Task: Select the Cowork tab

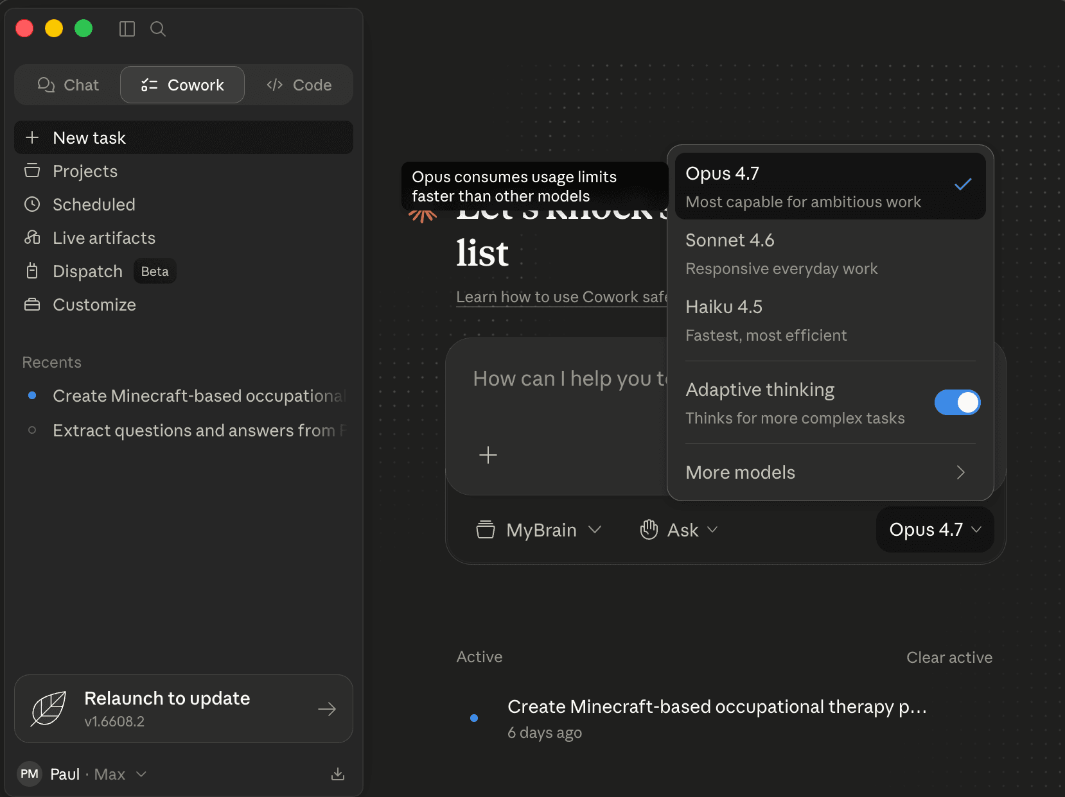Action: point(182,85)
